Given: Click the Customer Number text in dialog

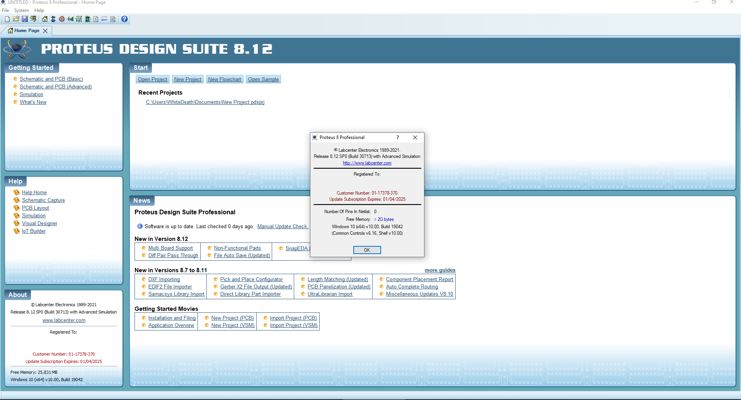Looking at the screenshot, I should (x=367, y=193).
